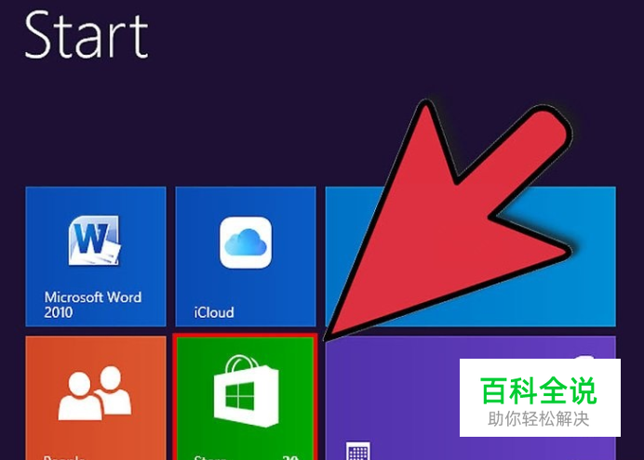Click the iCloud cloud icon
644x460 pixels.
246,243
